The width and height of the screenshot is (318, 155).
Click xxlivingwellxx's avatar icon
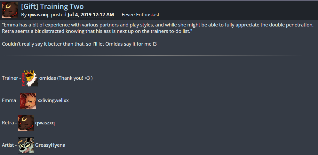tap(28, 101)
